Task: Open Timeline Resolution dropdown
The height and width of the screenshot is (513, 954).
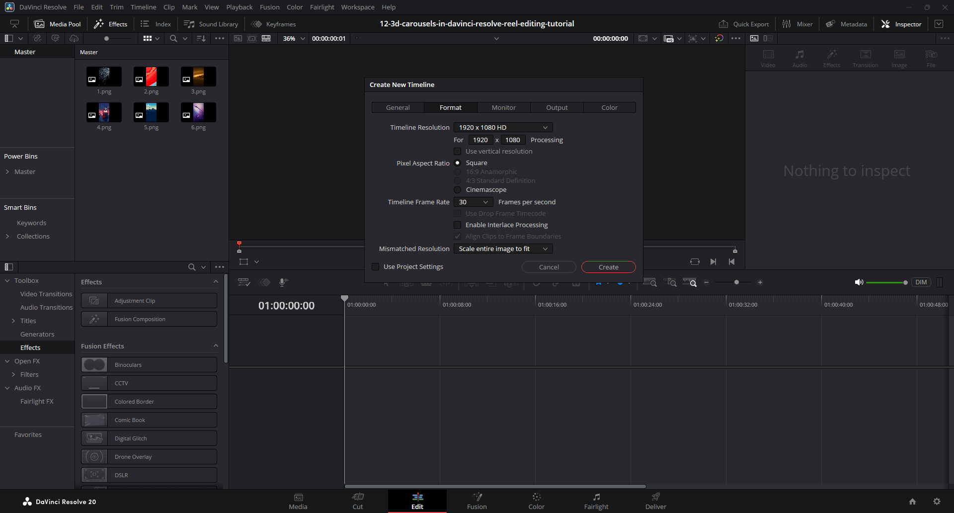Action: (x=503, y=128)
